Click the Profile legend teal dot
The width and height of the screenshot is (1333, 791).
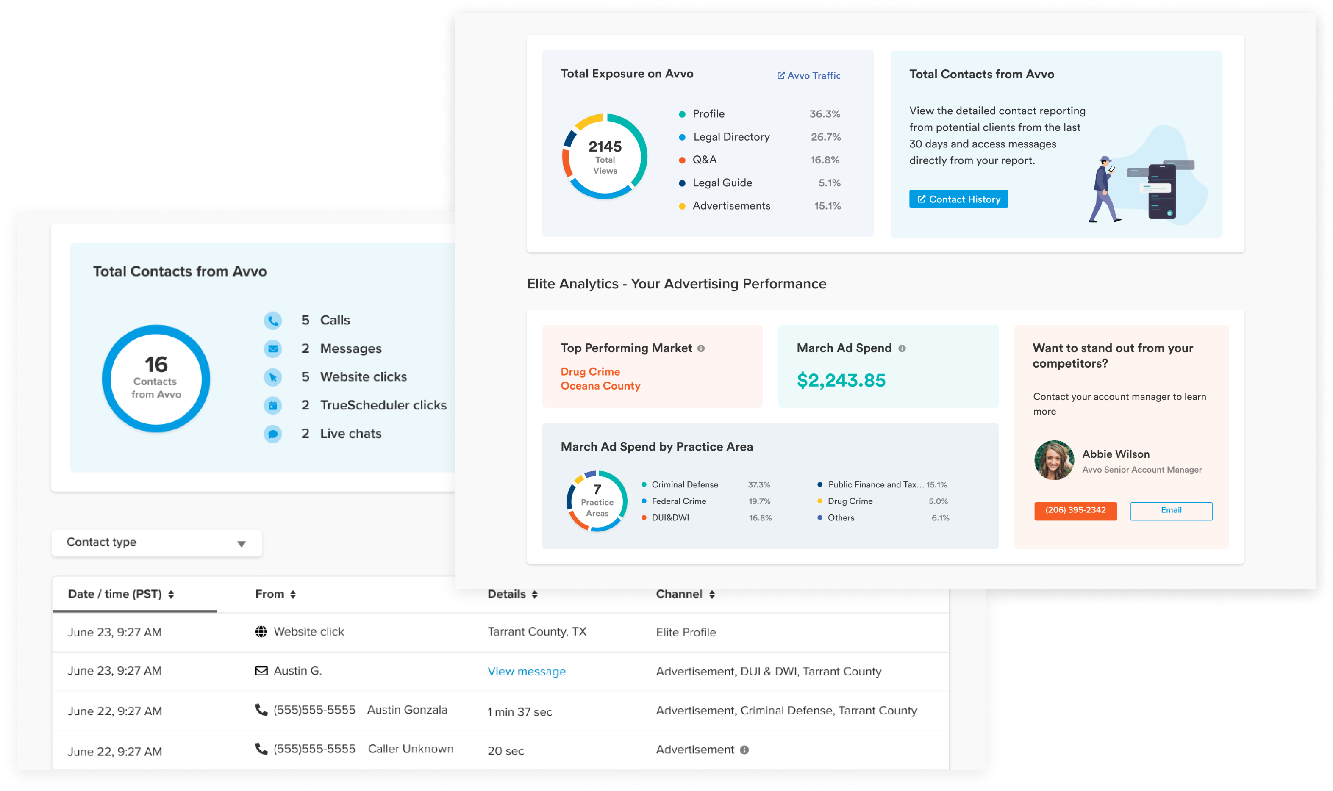coord(681,114)
